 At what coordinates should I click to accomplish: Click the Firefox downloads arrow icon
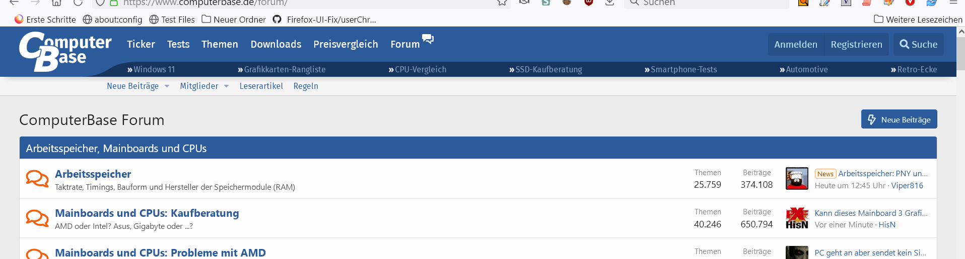pos(609,3)
